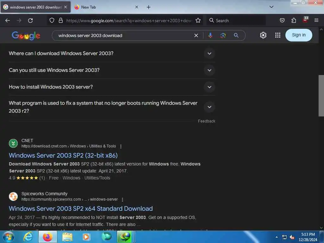Click the Google magnifier search button
This screenshot has height=243, width=324.
click(x=236, y=35)
